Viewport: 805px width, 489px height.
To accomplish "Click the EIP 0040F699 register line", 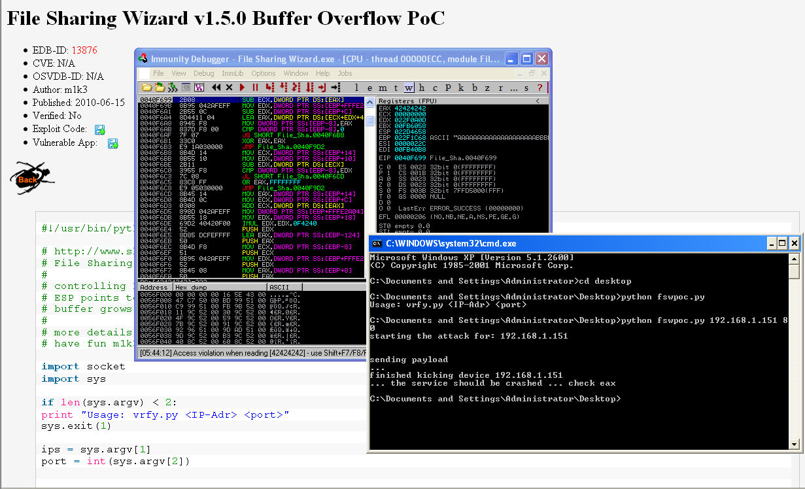I will [x=437, y=158].
